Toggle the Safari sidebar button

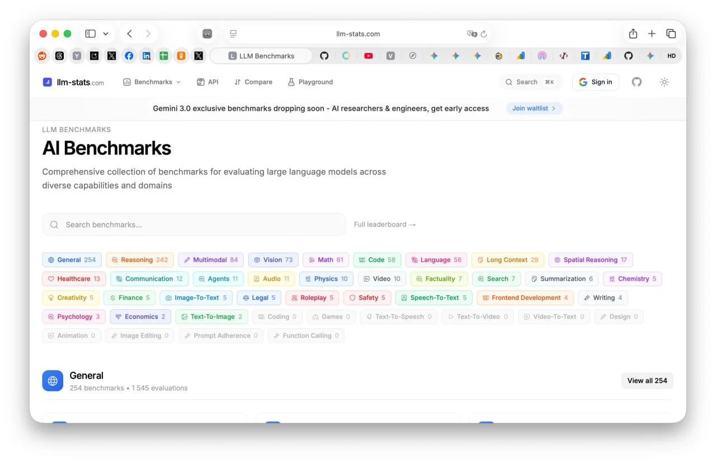pos(91,34)
